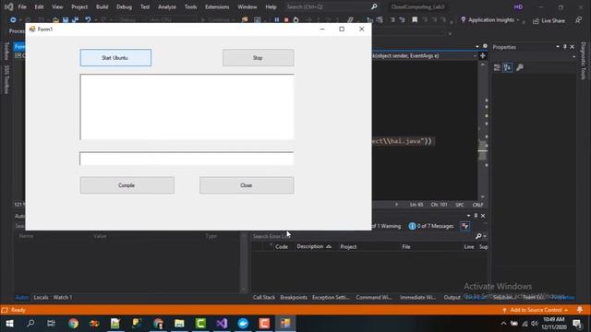Switch to the Call Stack tab
Screen dimensions: 591x332
[x=264, y=297]
